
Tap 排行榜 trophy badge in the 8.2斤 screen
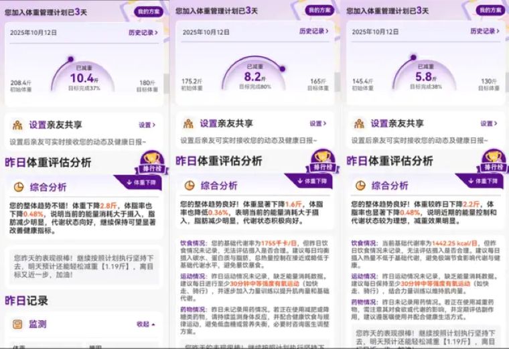pyautogui.click(x=323, y=159)
